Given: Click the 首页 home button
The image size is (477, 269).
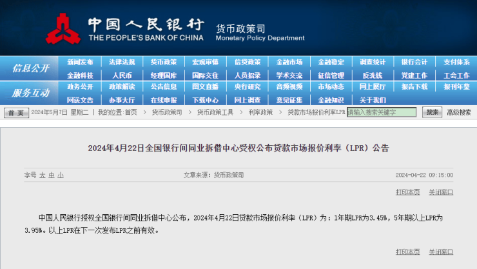Looking at the screenshot, I should [16, 113].
